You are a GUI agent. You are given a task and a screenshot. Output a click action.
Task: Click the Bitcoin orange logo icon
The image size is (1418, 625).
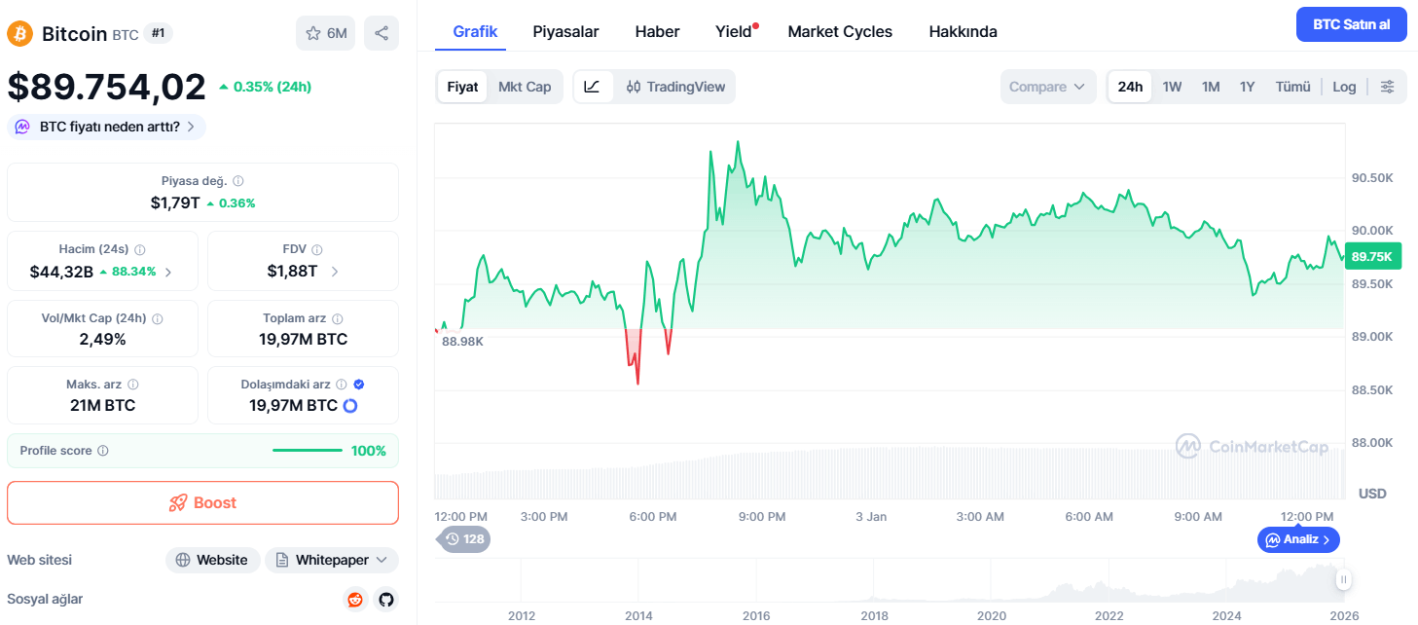(19, 33)
